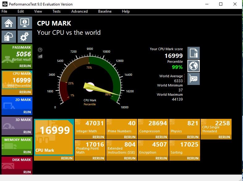Open the Tests menu
Screen dimensions: 243x181
57,11
